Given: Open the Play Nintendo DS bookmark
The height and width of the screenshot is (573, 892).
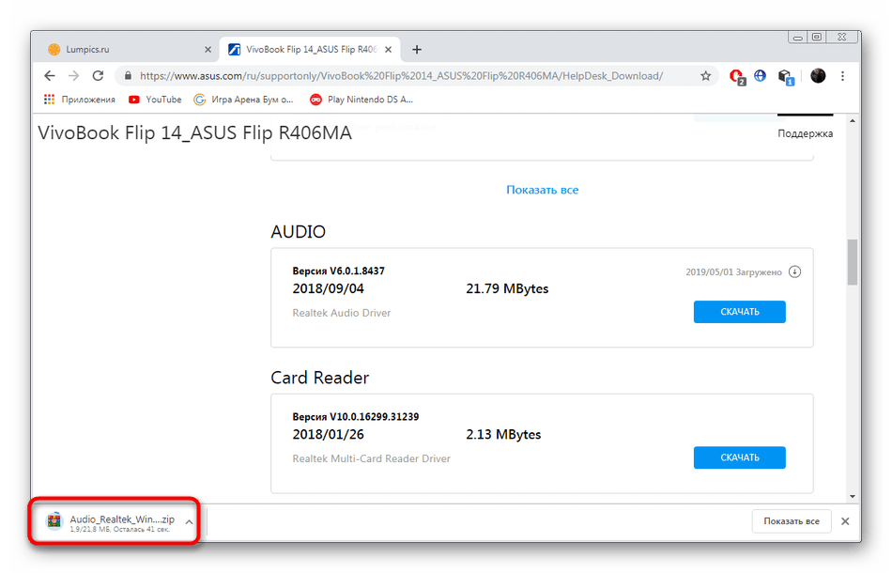Looking at the screenshot, I should coord(361,99).
